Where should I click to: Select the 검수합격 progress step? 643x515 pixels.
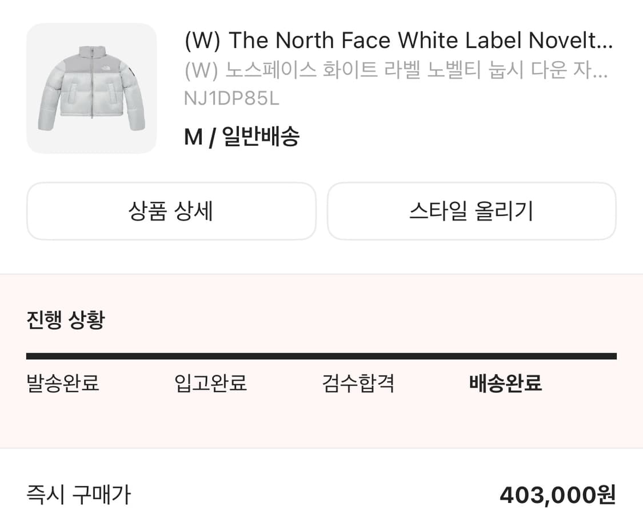pos(357,384)
